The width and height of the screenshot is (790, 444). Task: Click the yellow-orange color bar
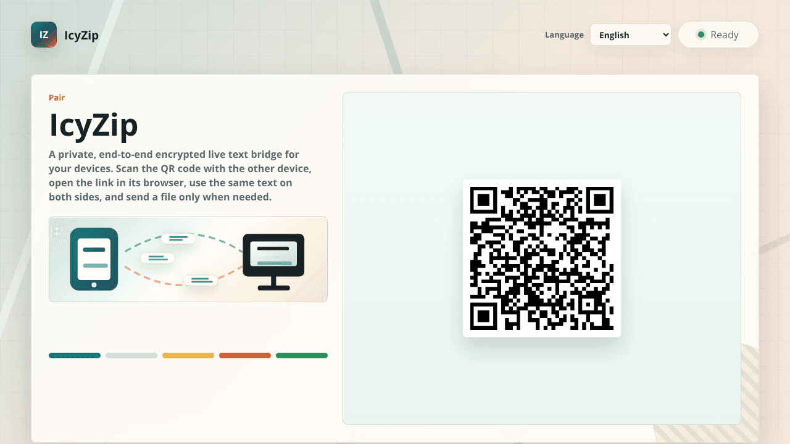(188, 355)
